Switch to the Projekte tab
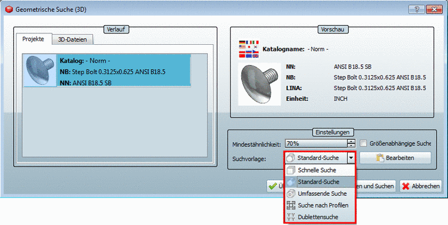The width and height of the screenshot is (448, 225). click(x=33, y=39)
